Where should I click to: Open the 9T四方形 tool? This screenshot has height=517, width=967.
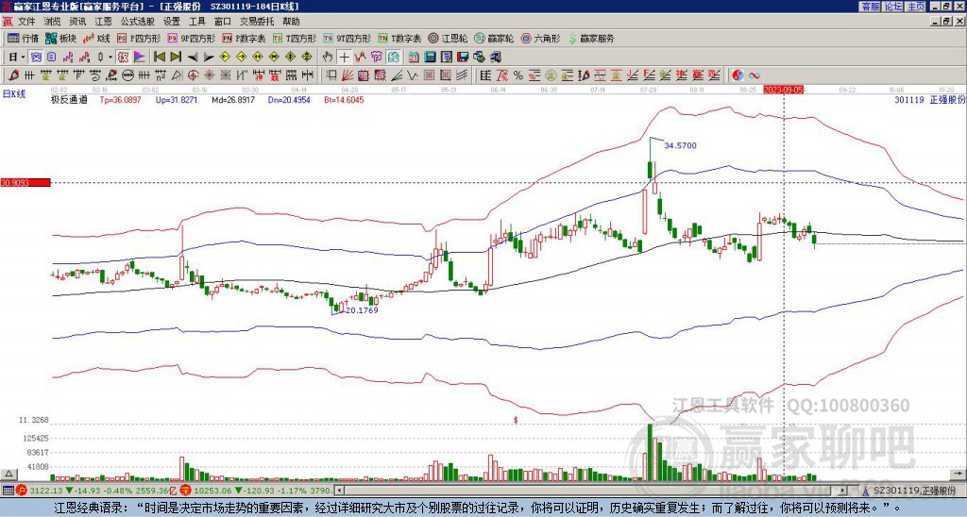click(x=347, y=38)
